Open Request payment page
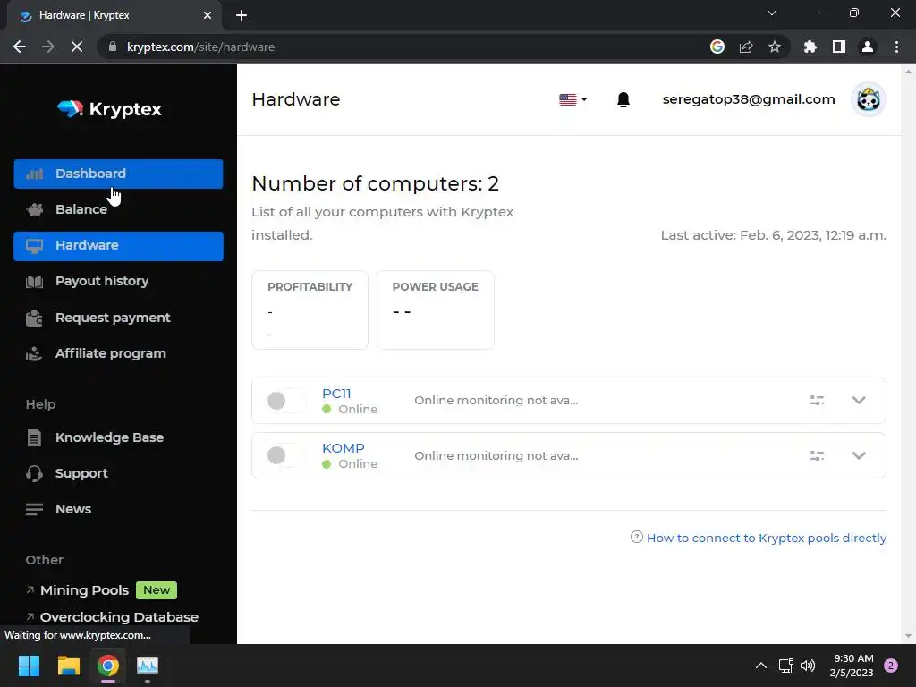Screen dimensions: 916x687 coord(118,318)
